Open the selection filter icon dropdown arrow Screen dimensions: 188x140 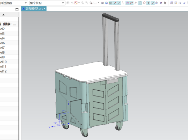[79, 3]
